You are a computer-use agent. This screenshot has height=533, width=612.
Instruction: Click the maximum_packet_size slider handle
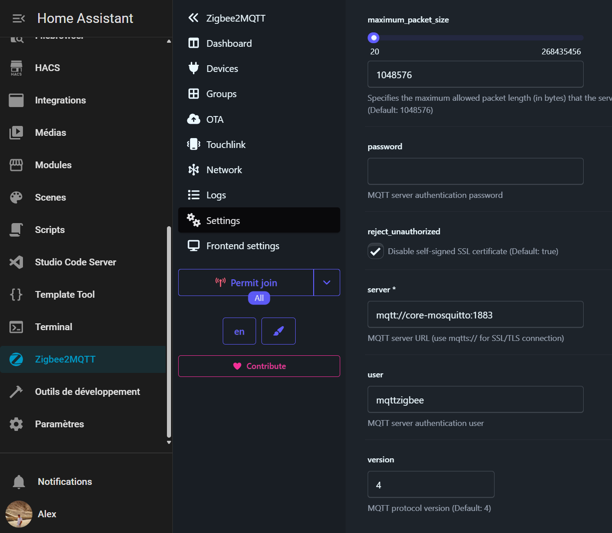coord(373,38)
